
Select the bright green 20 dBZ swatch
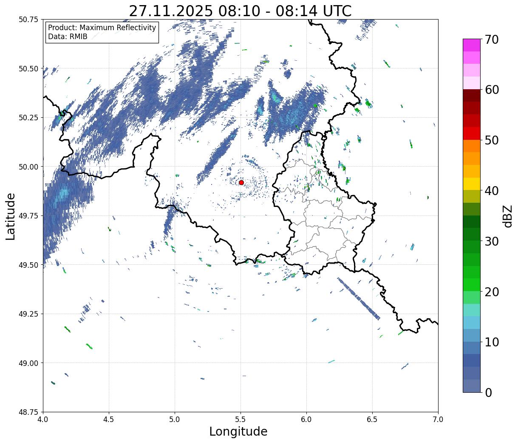point(472,285)
